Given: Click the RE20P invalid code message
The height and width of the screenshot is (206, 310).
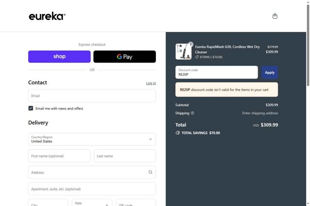Looking at the screenshot, I should (227, 90).
